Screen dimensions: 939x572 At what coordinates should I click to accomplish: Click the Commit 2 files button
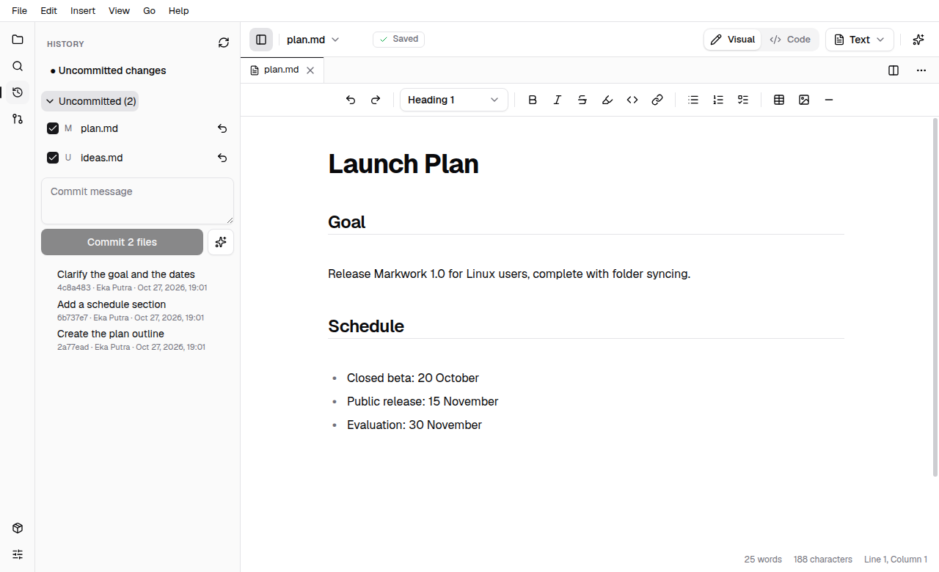click(122, 242)
